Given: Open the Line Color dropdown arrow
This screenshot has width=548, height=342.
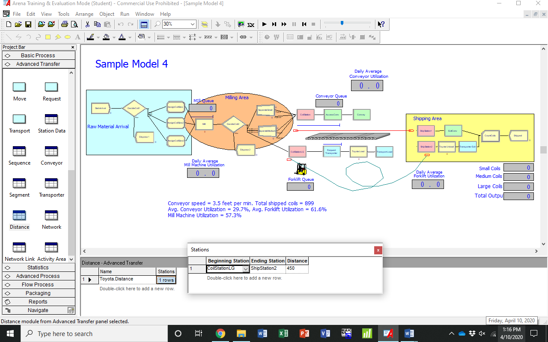Looking at the screenshot, I should (98, 38).
